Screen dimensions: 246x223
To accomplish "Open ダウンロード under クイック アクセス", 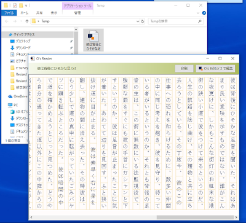I will [23, 48].
